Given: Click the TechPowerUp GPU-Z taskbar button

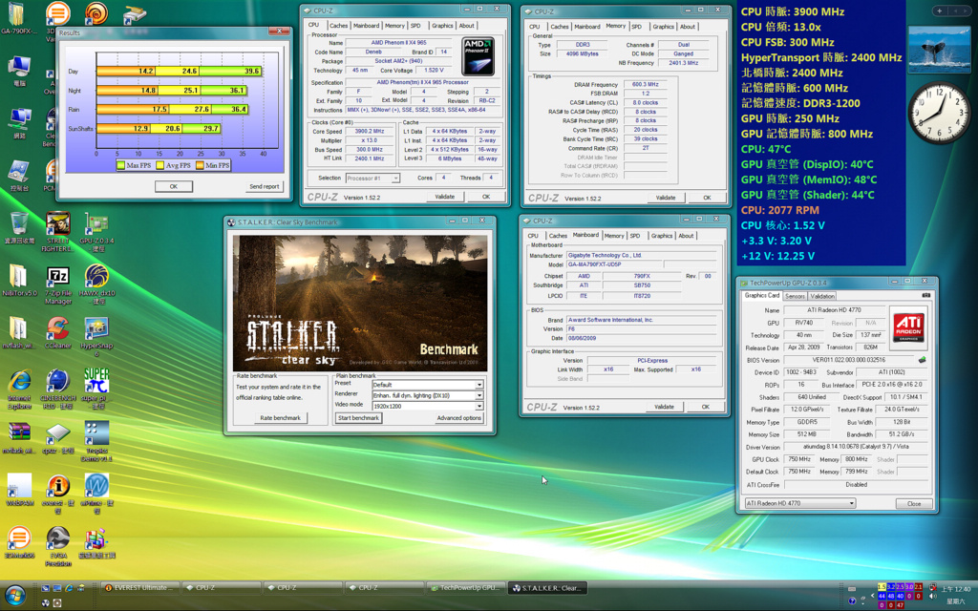Looking at the screenshot, I should point(465,587).
